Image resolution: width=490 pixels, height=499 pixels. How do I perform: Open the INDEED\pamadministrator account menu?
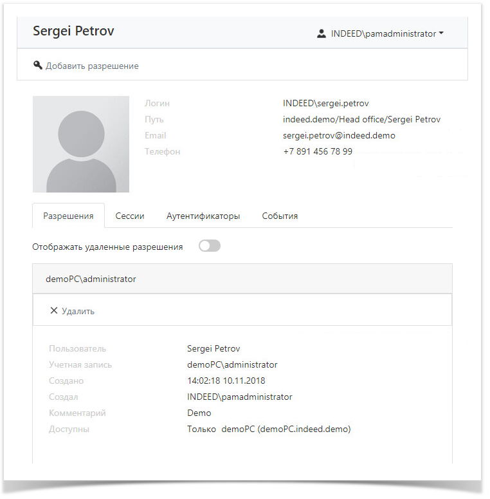383,33
